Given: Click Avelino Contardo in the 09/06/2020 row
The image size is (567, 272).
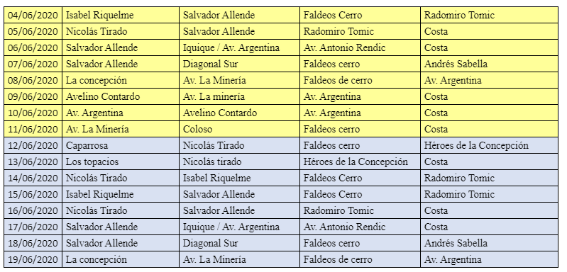Looking at the screenshot, I should 103,96.
